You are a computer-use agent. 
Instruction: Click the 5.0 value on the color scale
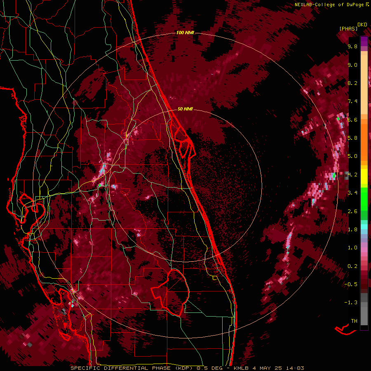click(352, 156)
